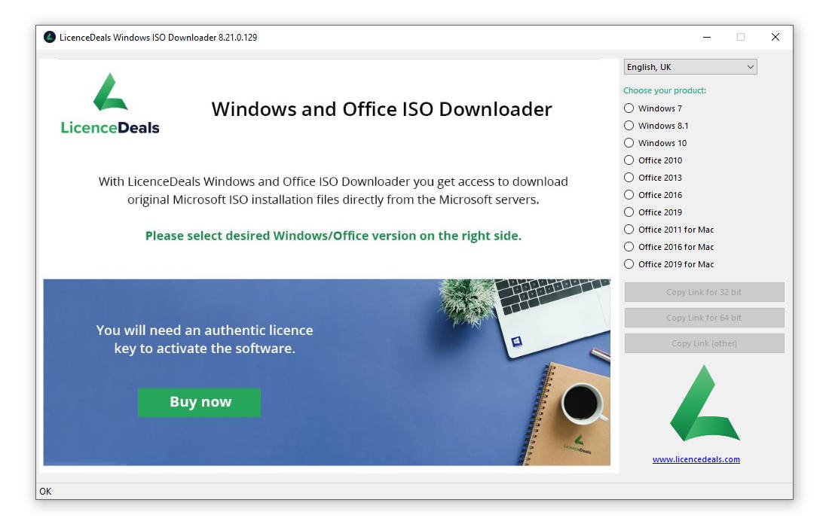Image resolution: width=829 pixels, height=527 pixels.
Task: Close the LicenceDeals ISO Downloader window
Action: pos(775,37)
